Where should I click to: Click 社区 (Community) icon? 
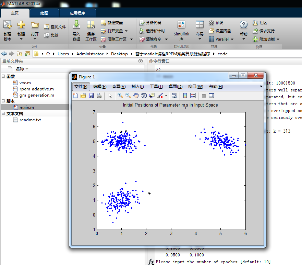[x=255, y=23]
